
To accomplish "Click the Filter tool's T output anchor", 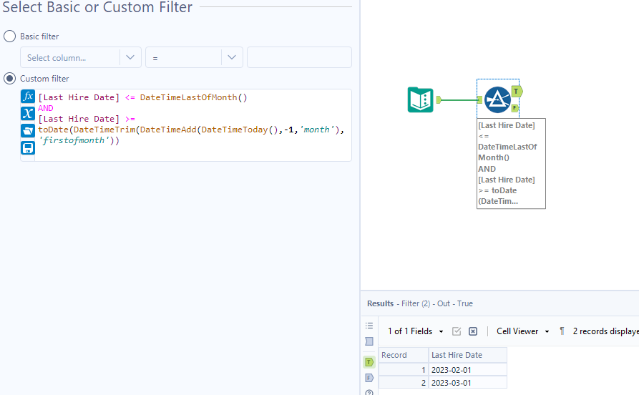I will [x=516, y=91].
